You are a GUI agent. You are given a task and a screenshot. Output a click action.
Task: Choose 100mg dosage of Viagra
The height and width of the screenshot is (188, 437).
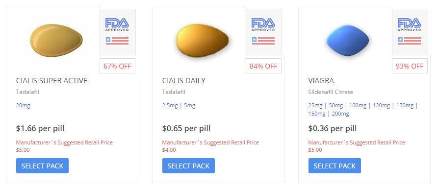pyautogui.click(x=359, y=106)
